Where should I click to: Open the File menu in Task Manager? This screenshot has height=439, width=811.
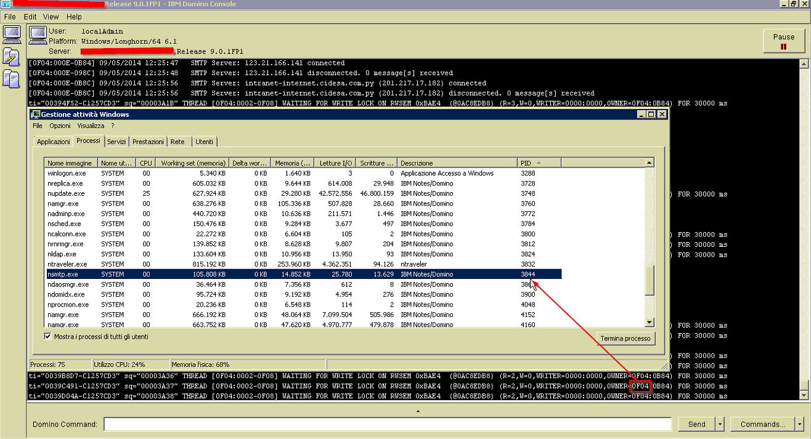pyautogui.click(x=38, y=126)
